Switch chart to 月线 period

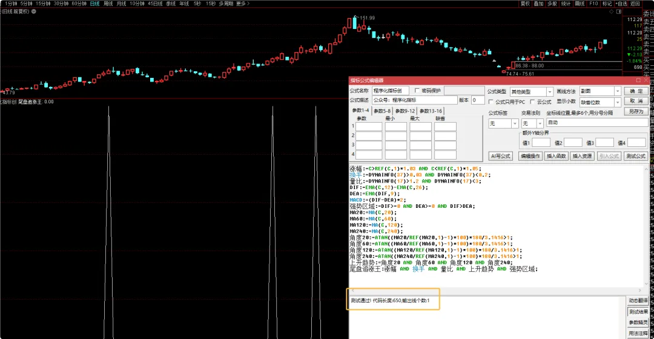coord(121,4)
